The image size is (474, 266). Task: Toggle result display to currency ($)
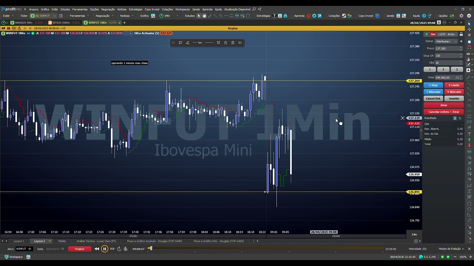(455, 118)
